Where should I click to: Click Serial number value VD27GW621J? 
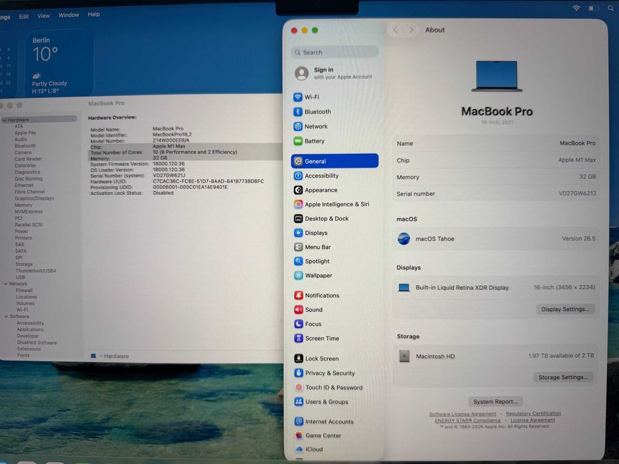577,194
